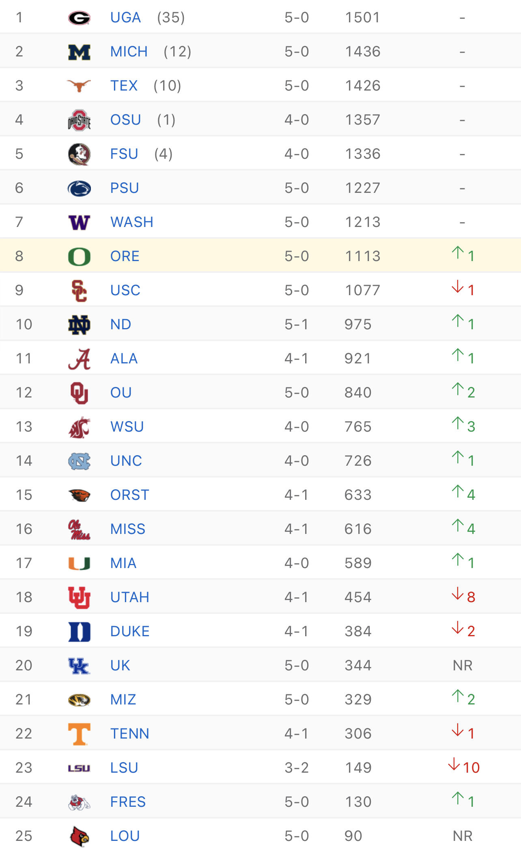Open the WASH team link
Viewport: 521px width, 849px height.
pos(132,222)
